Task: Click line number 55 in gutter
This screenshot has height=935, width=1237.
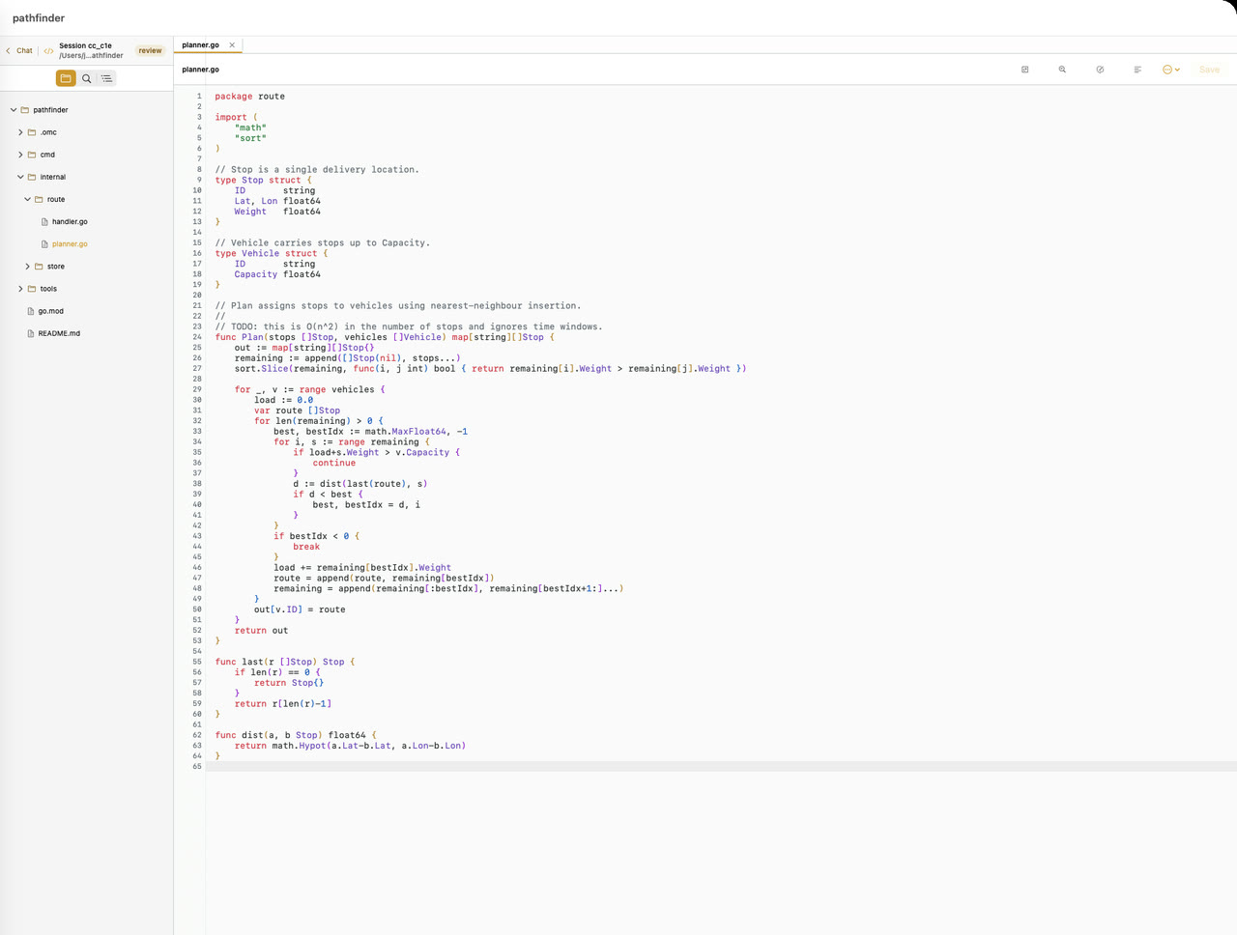Action: pyautogui.click(x=197, y=662)
